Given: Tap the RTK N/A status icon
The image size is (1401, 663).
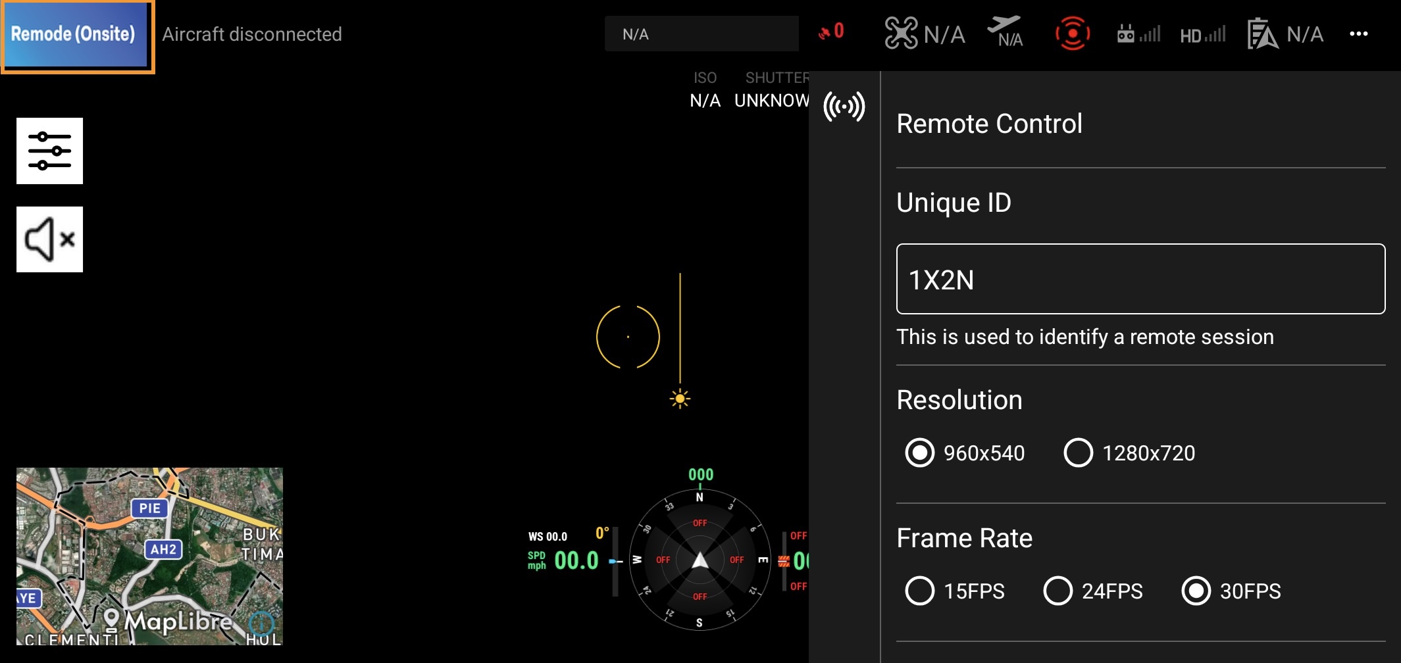Looking at the screenshot, I should tap(1285, 34).
